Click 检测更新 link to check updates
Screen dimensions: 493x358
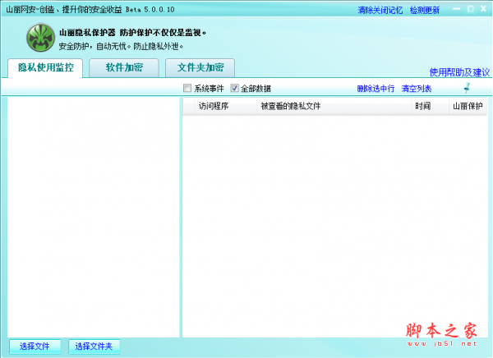coord(425,10)
